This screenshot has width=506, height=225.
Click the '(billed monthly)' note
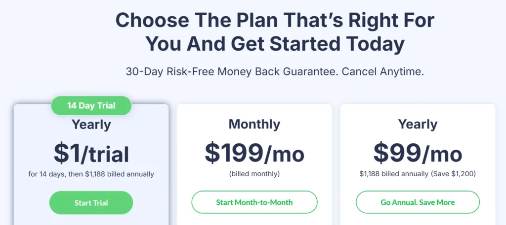pyautogui.click(x=254, y=174)
